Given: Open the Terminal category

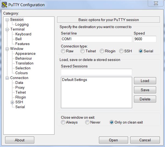Looking at the screenshot, I should click(x=17, y=29).
